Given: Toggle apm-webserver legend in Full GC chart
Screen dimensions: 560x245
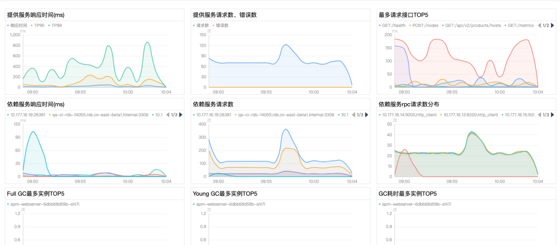Looking at the screenshot, I should coord(44,204).
